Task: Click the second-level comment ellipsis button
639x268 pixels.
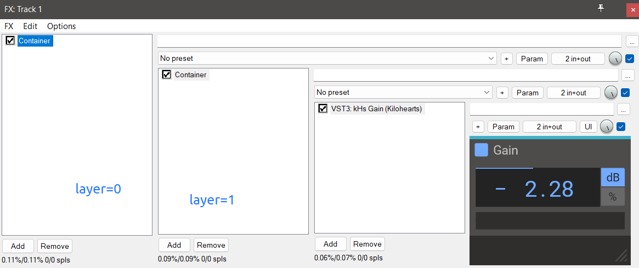Action: (627, 75)
